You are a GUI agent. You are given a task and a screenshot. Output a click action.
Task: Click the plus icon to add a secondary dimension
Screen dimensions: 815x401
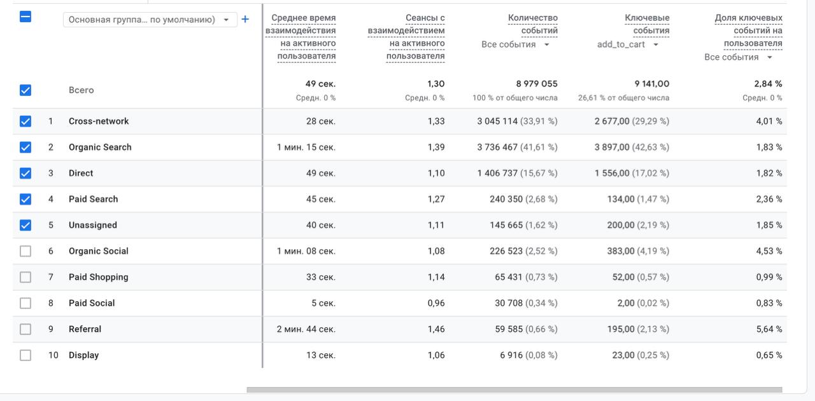(x=245, y=19)
